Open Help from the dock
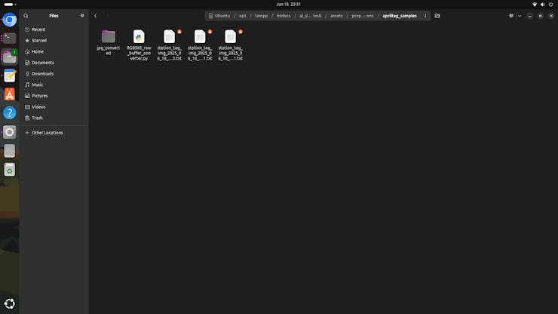This screenshot has height=314, width=558. coord(10,113)
